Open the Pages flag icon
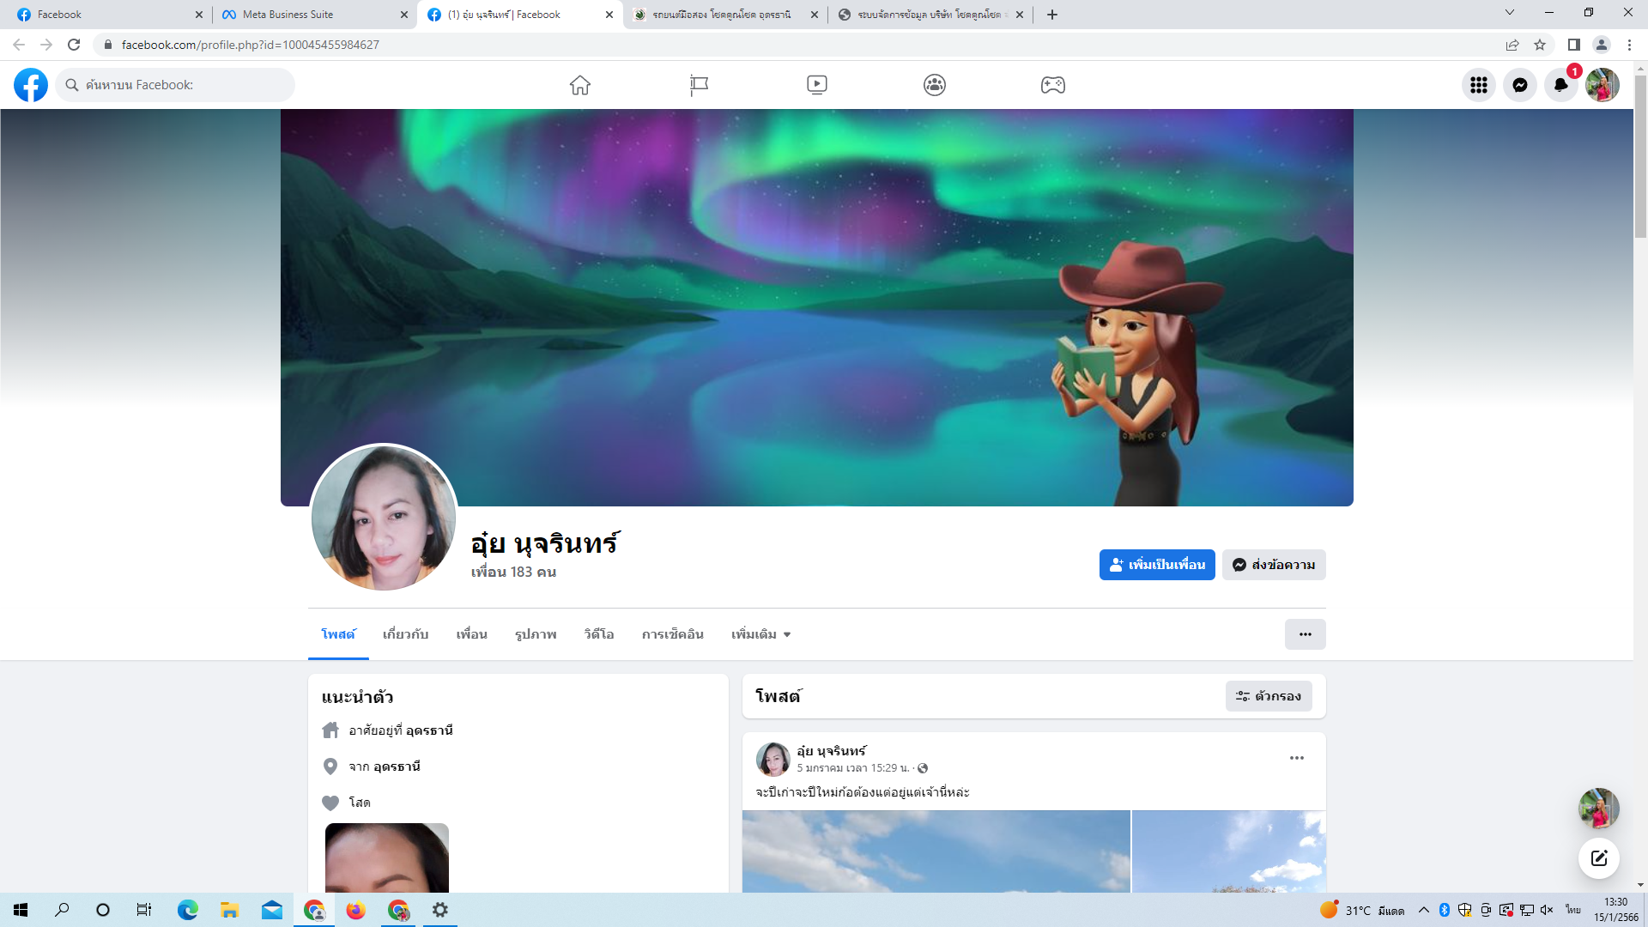1648x927 pixels. pyautogui.click(x=699, y=85)
